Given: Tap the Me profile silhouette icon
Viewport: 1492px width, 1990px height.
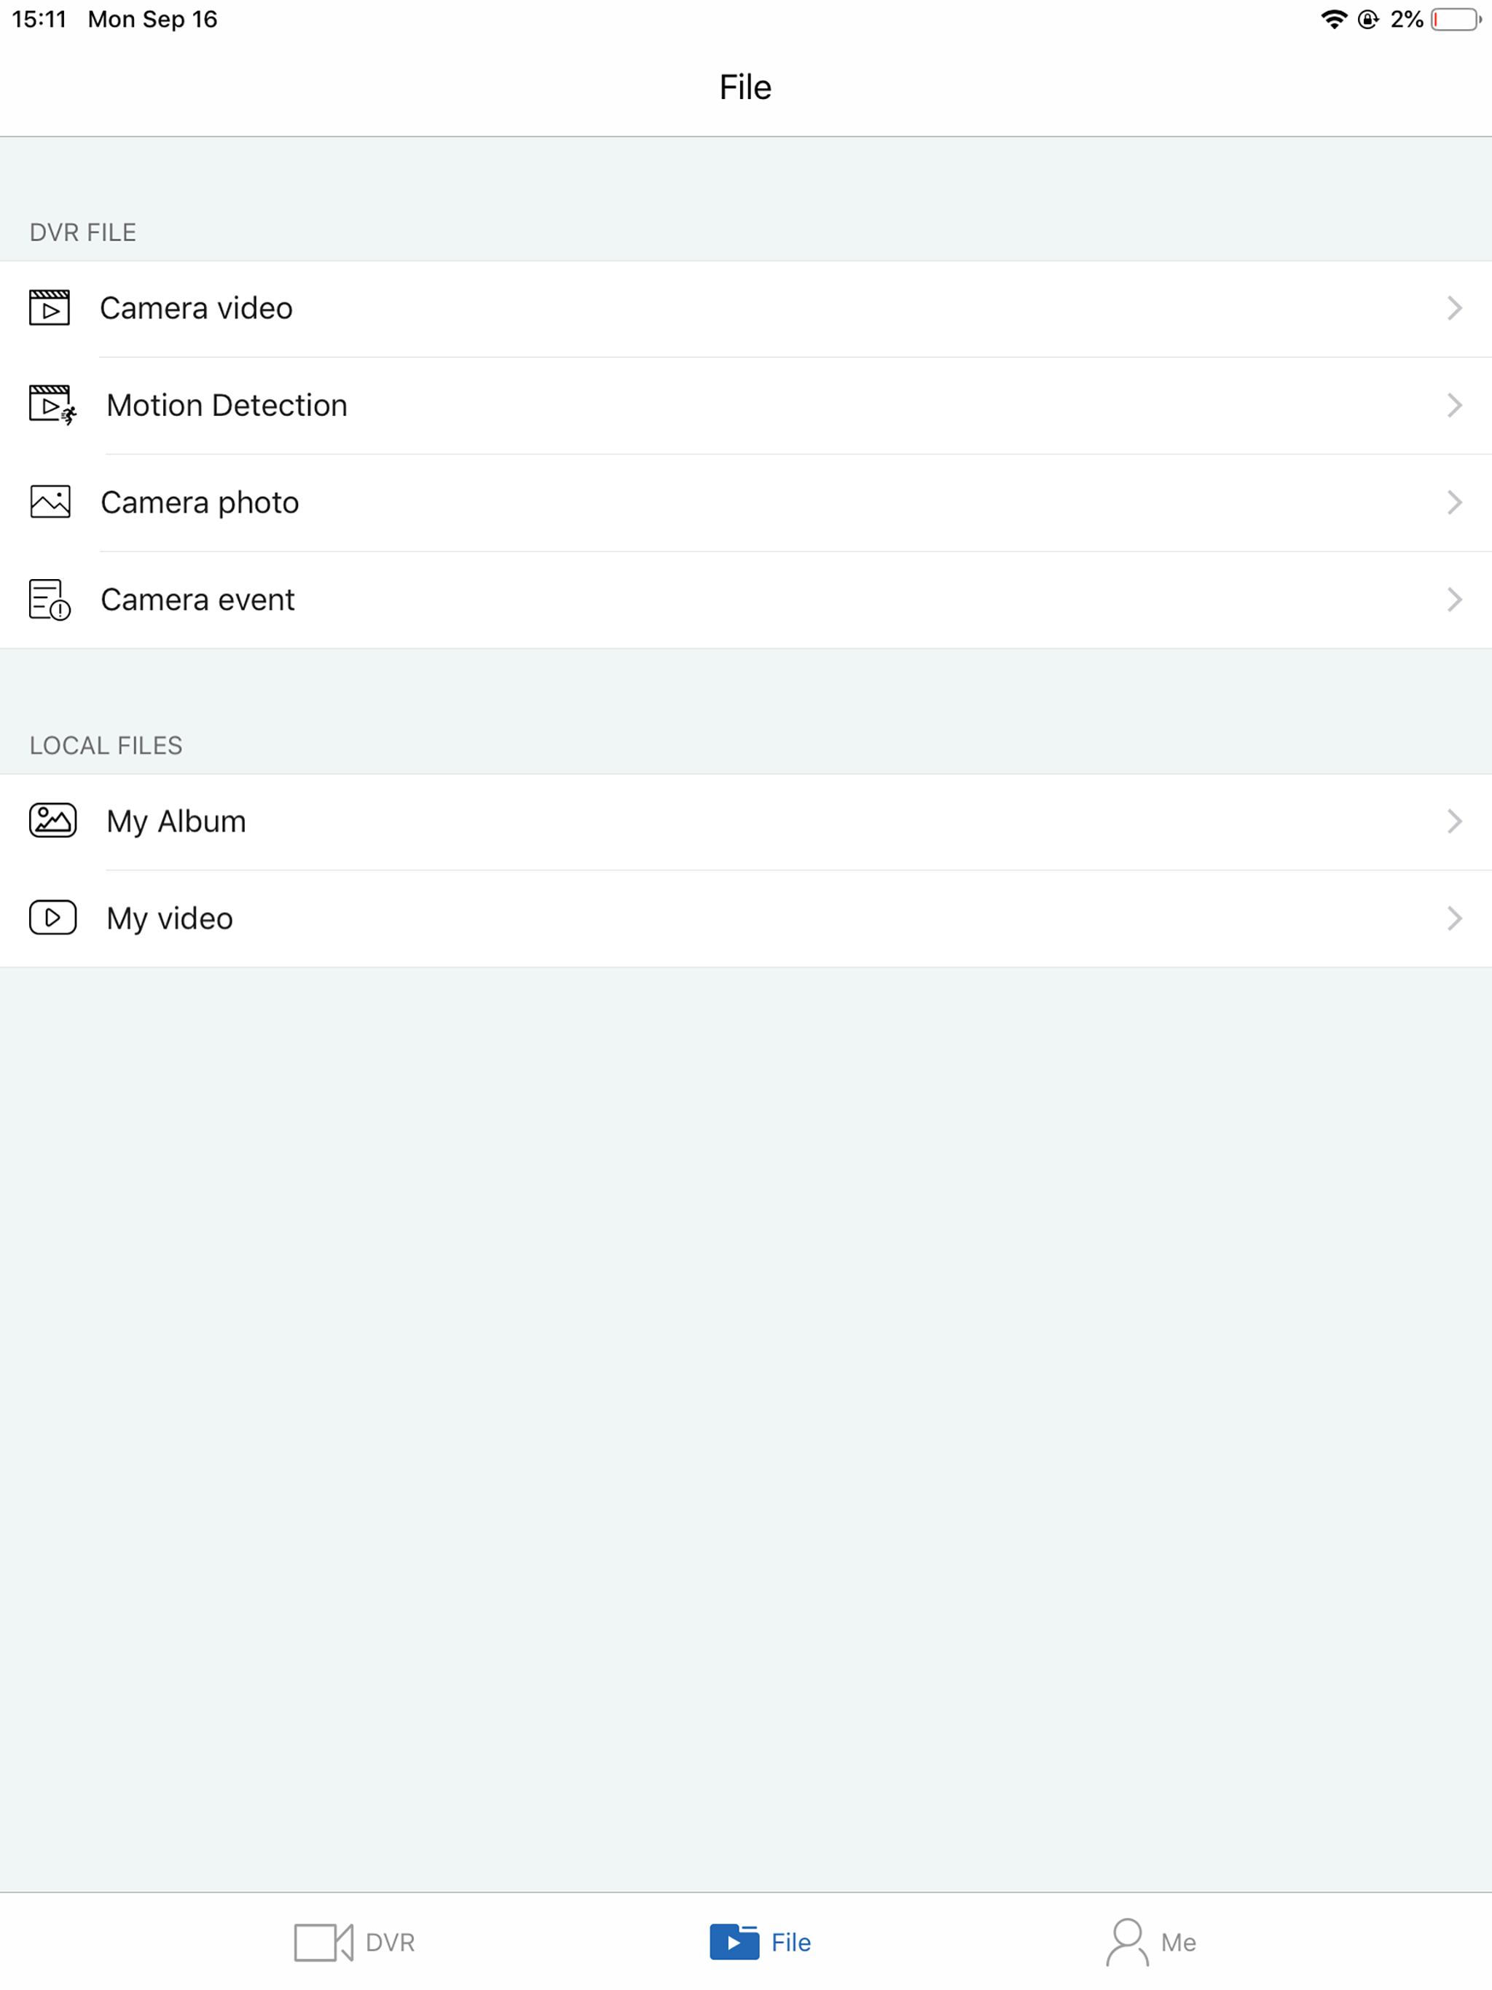Looking at the screenshot, I should pyautogui.click(x=1126, y=1943).
